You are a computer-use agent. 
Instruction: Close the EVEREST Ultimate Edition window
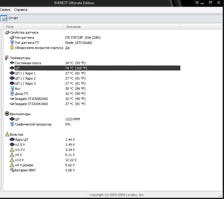click(x=219, y=3)
